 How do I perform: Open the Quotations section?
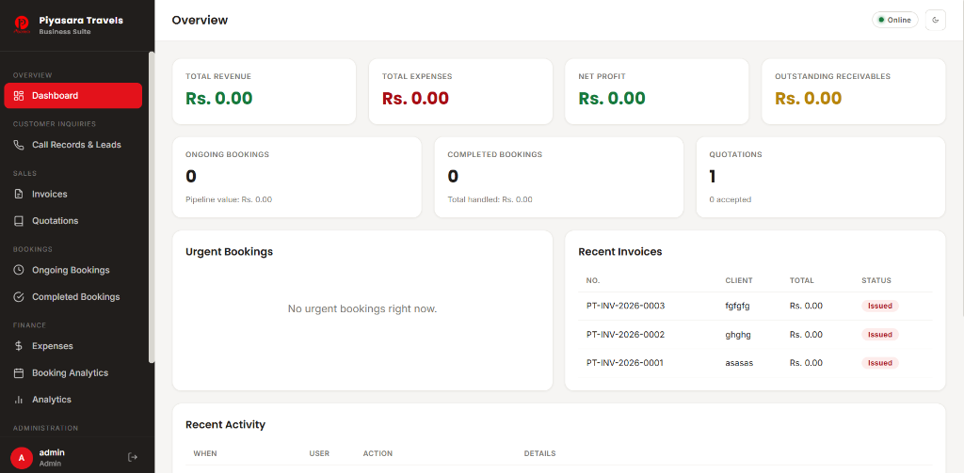(73, 221)
